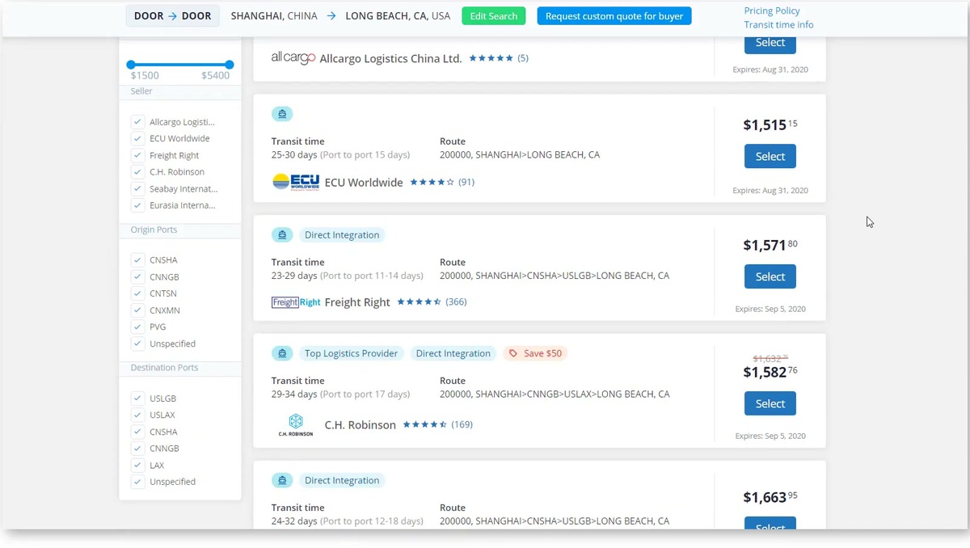Click Freight Right's Direct Integration badge

tap(342, 235)
